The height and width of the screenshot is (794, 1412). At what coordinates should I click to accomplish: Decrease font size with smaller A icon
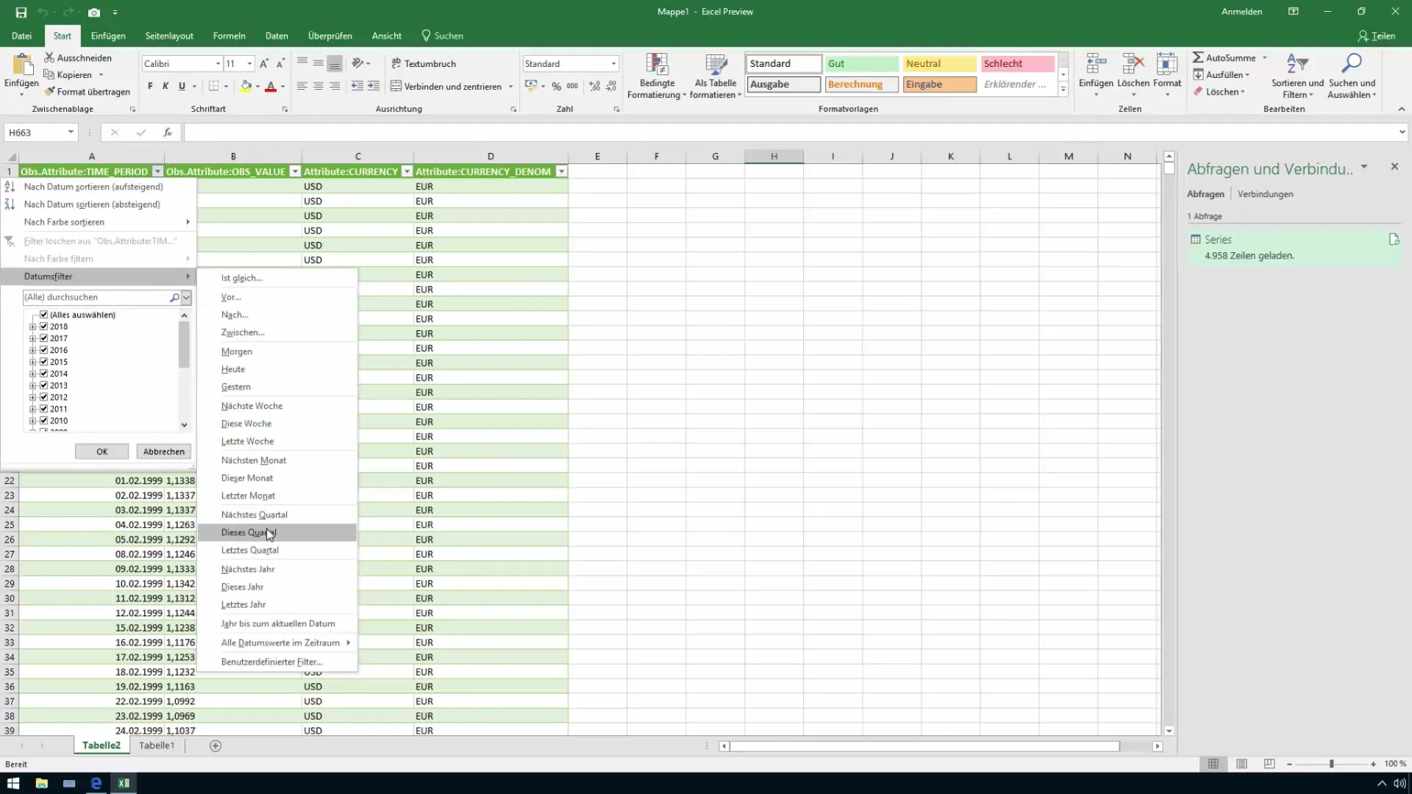(280, 64)
